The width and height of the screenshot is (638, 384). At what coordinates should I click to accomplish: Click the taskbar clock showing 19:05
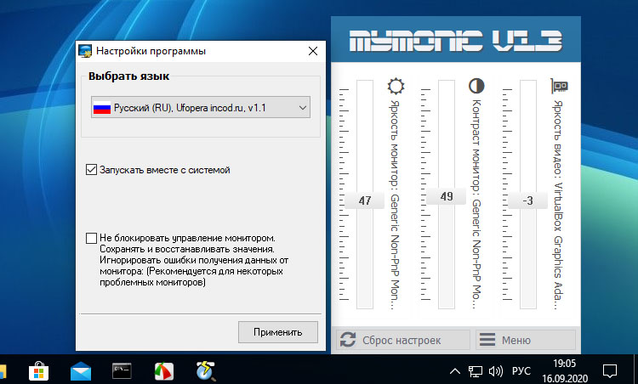coord(565,370)
